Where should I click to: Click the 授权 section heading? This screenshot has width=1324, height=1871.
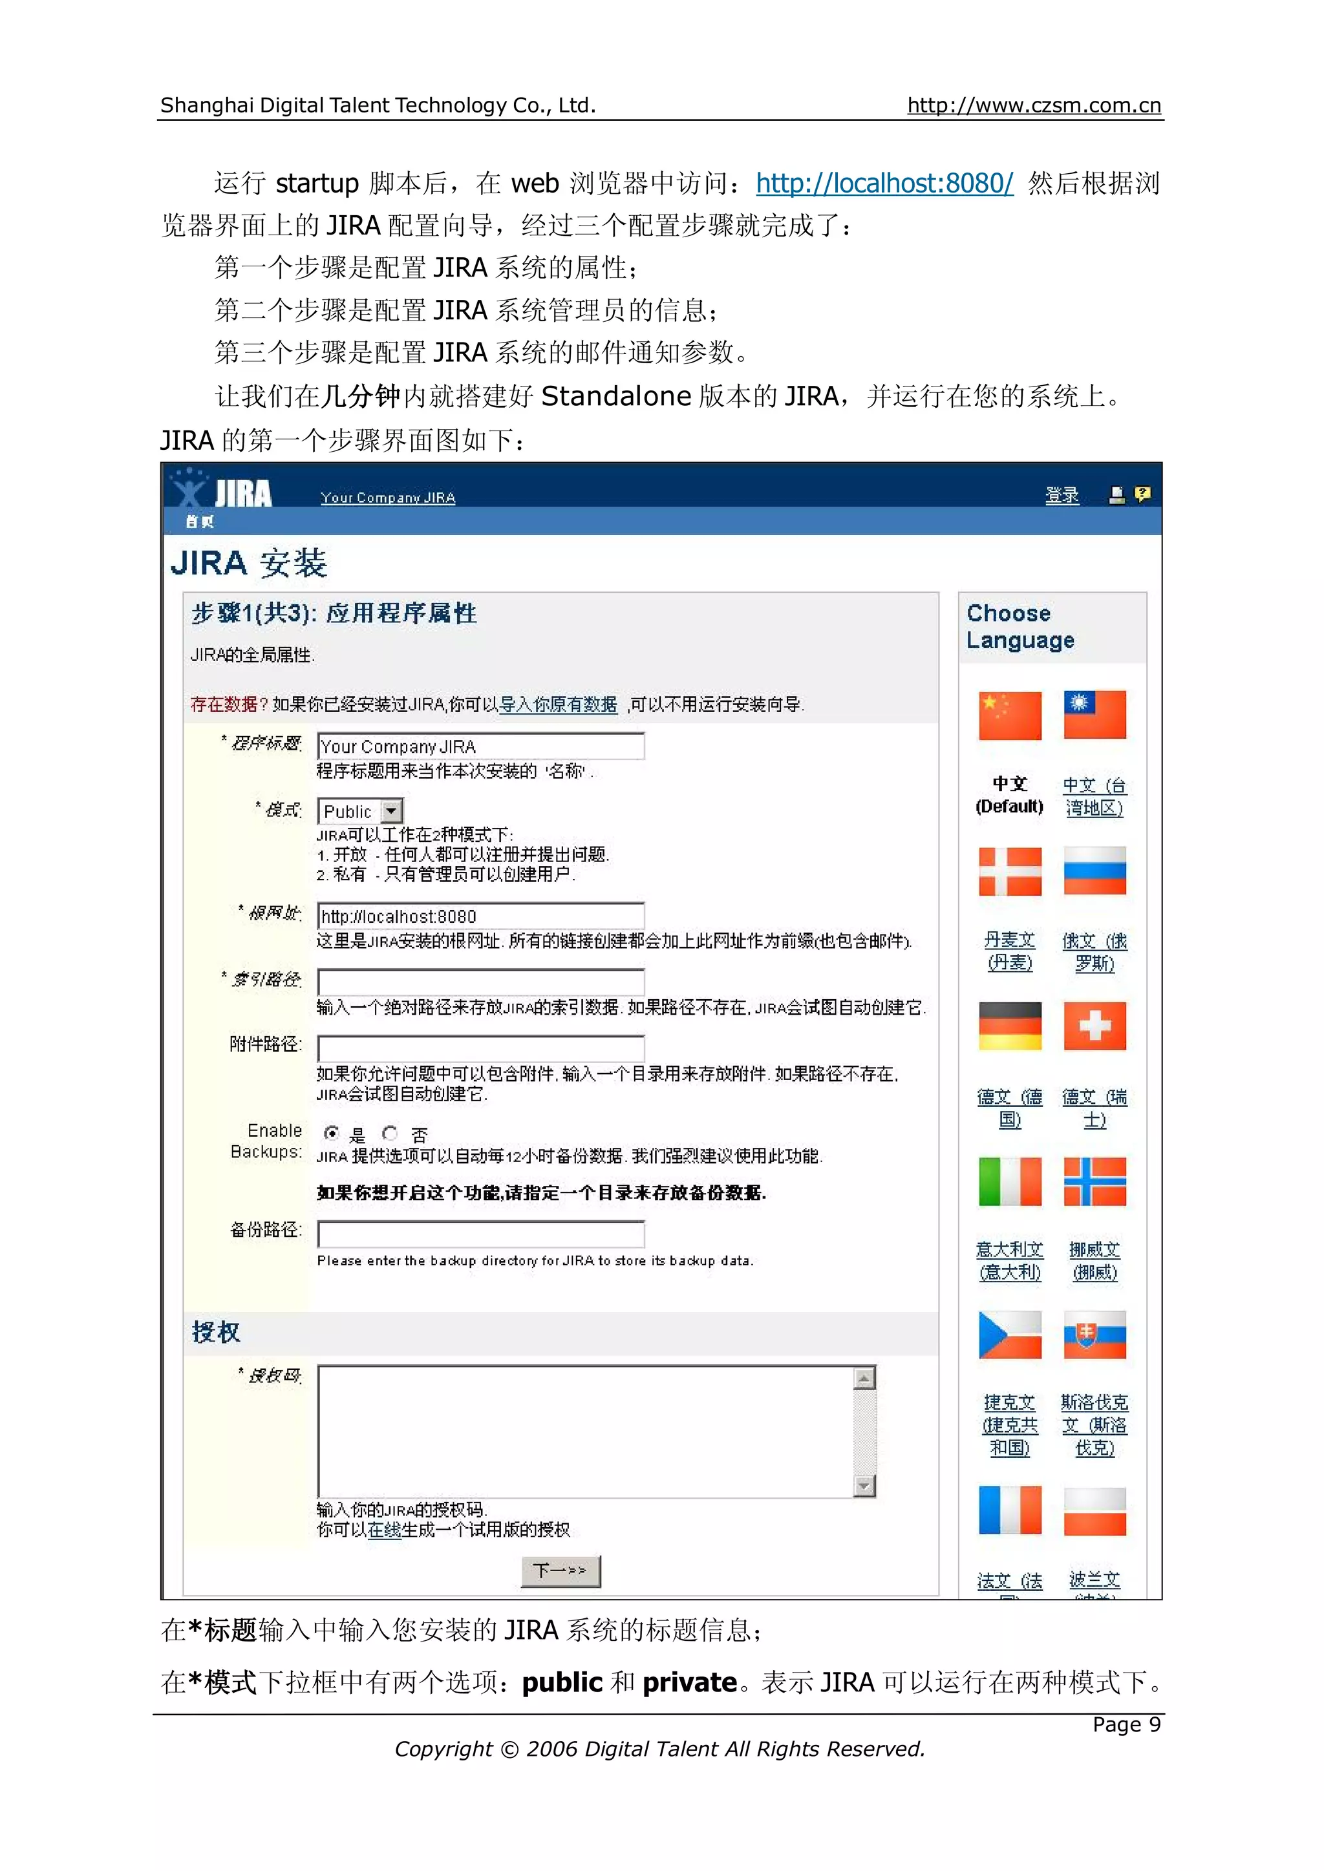click(215, 1333)
